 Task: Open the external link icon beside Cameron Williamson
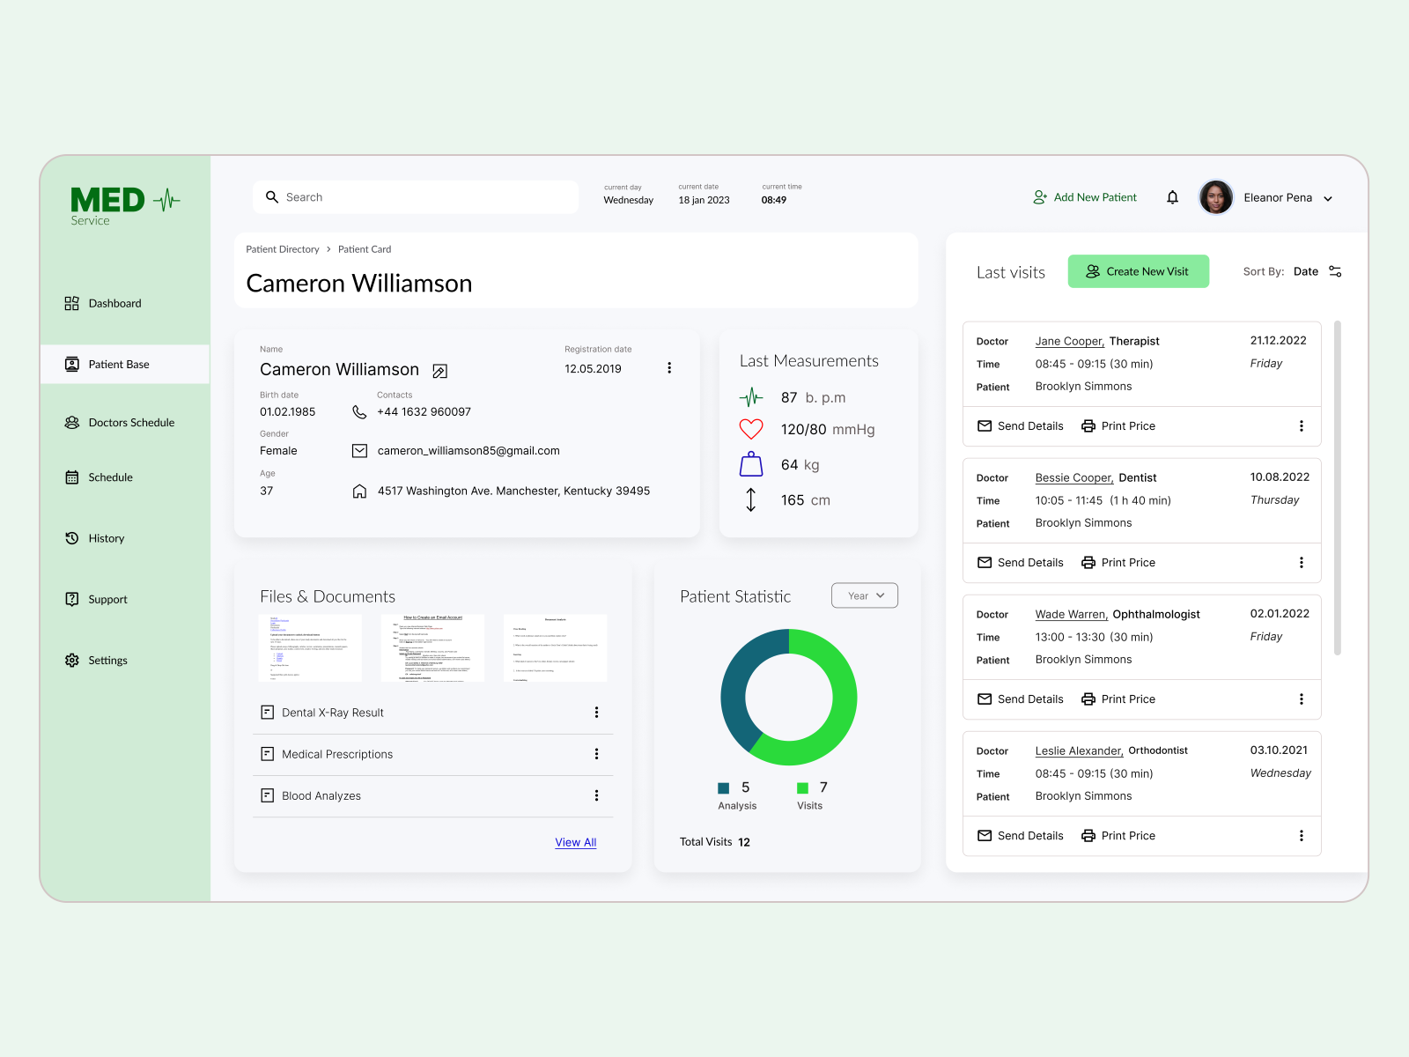pos(440,370)
